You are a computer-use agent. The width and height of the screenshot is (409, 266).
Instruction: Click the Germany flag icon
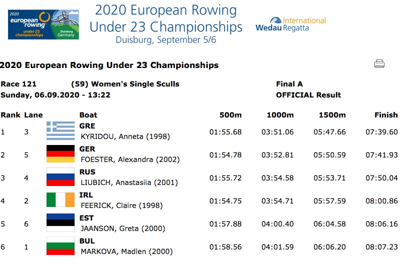[60, 153]
